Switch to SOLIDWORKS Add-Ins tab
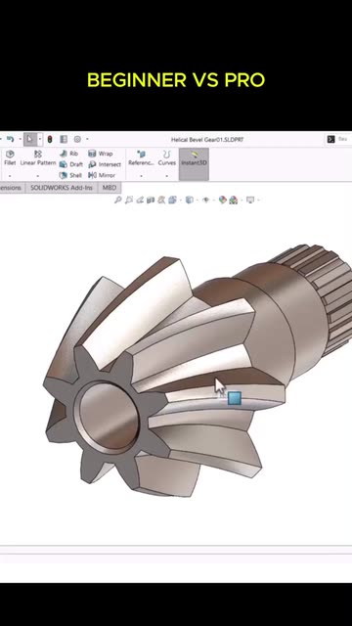 [x=61, y=188]
